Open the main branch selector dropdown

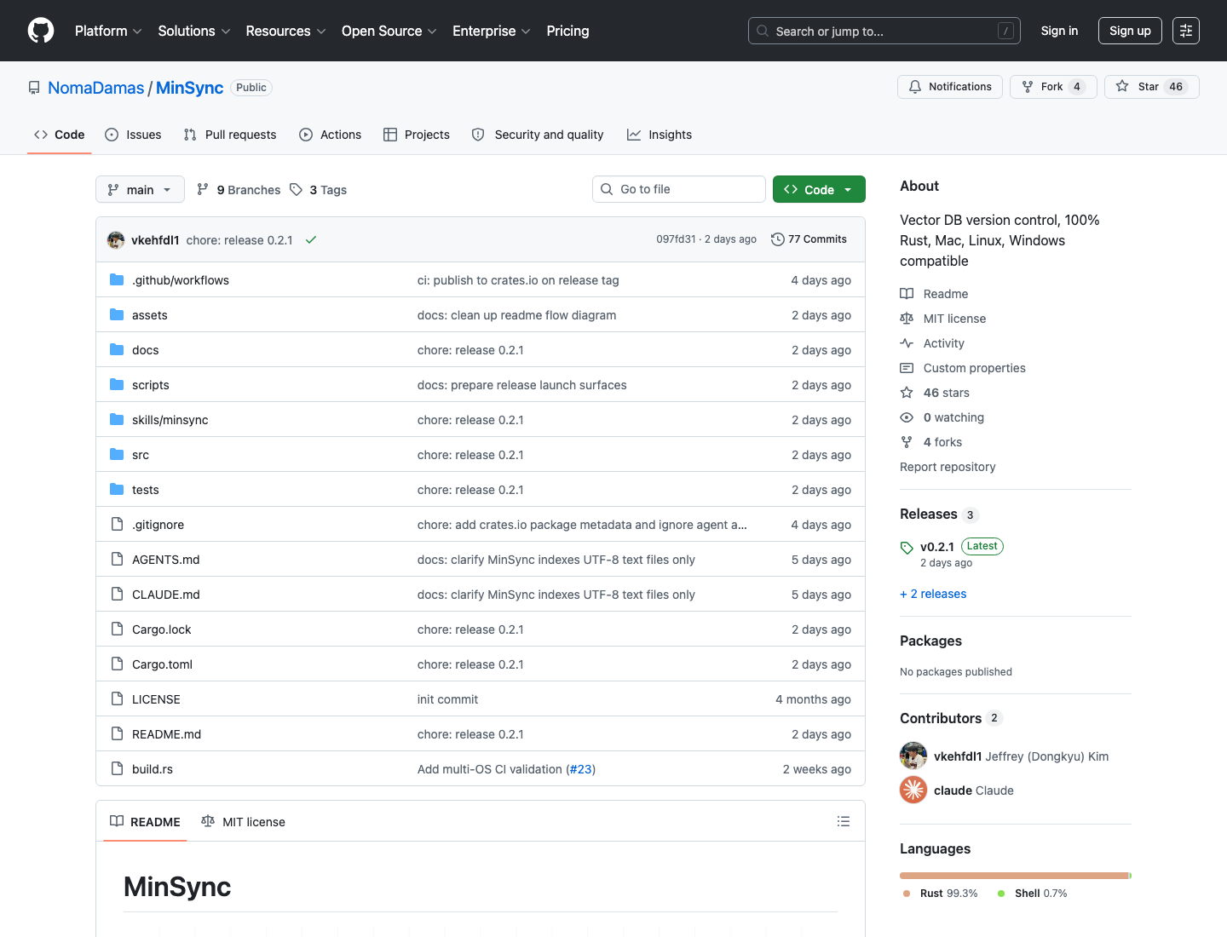tap(140, 189)
